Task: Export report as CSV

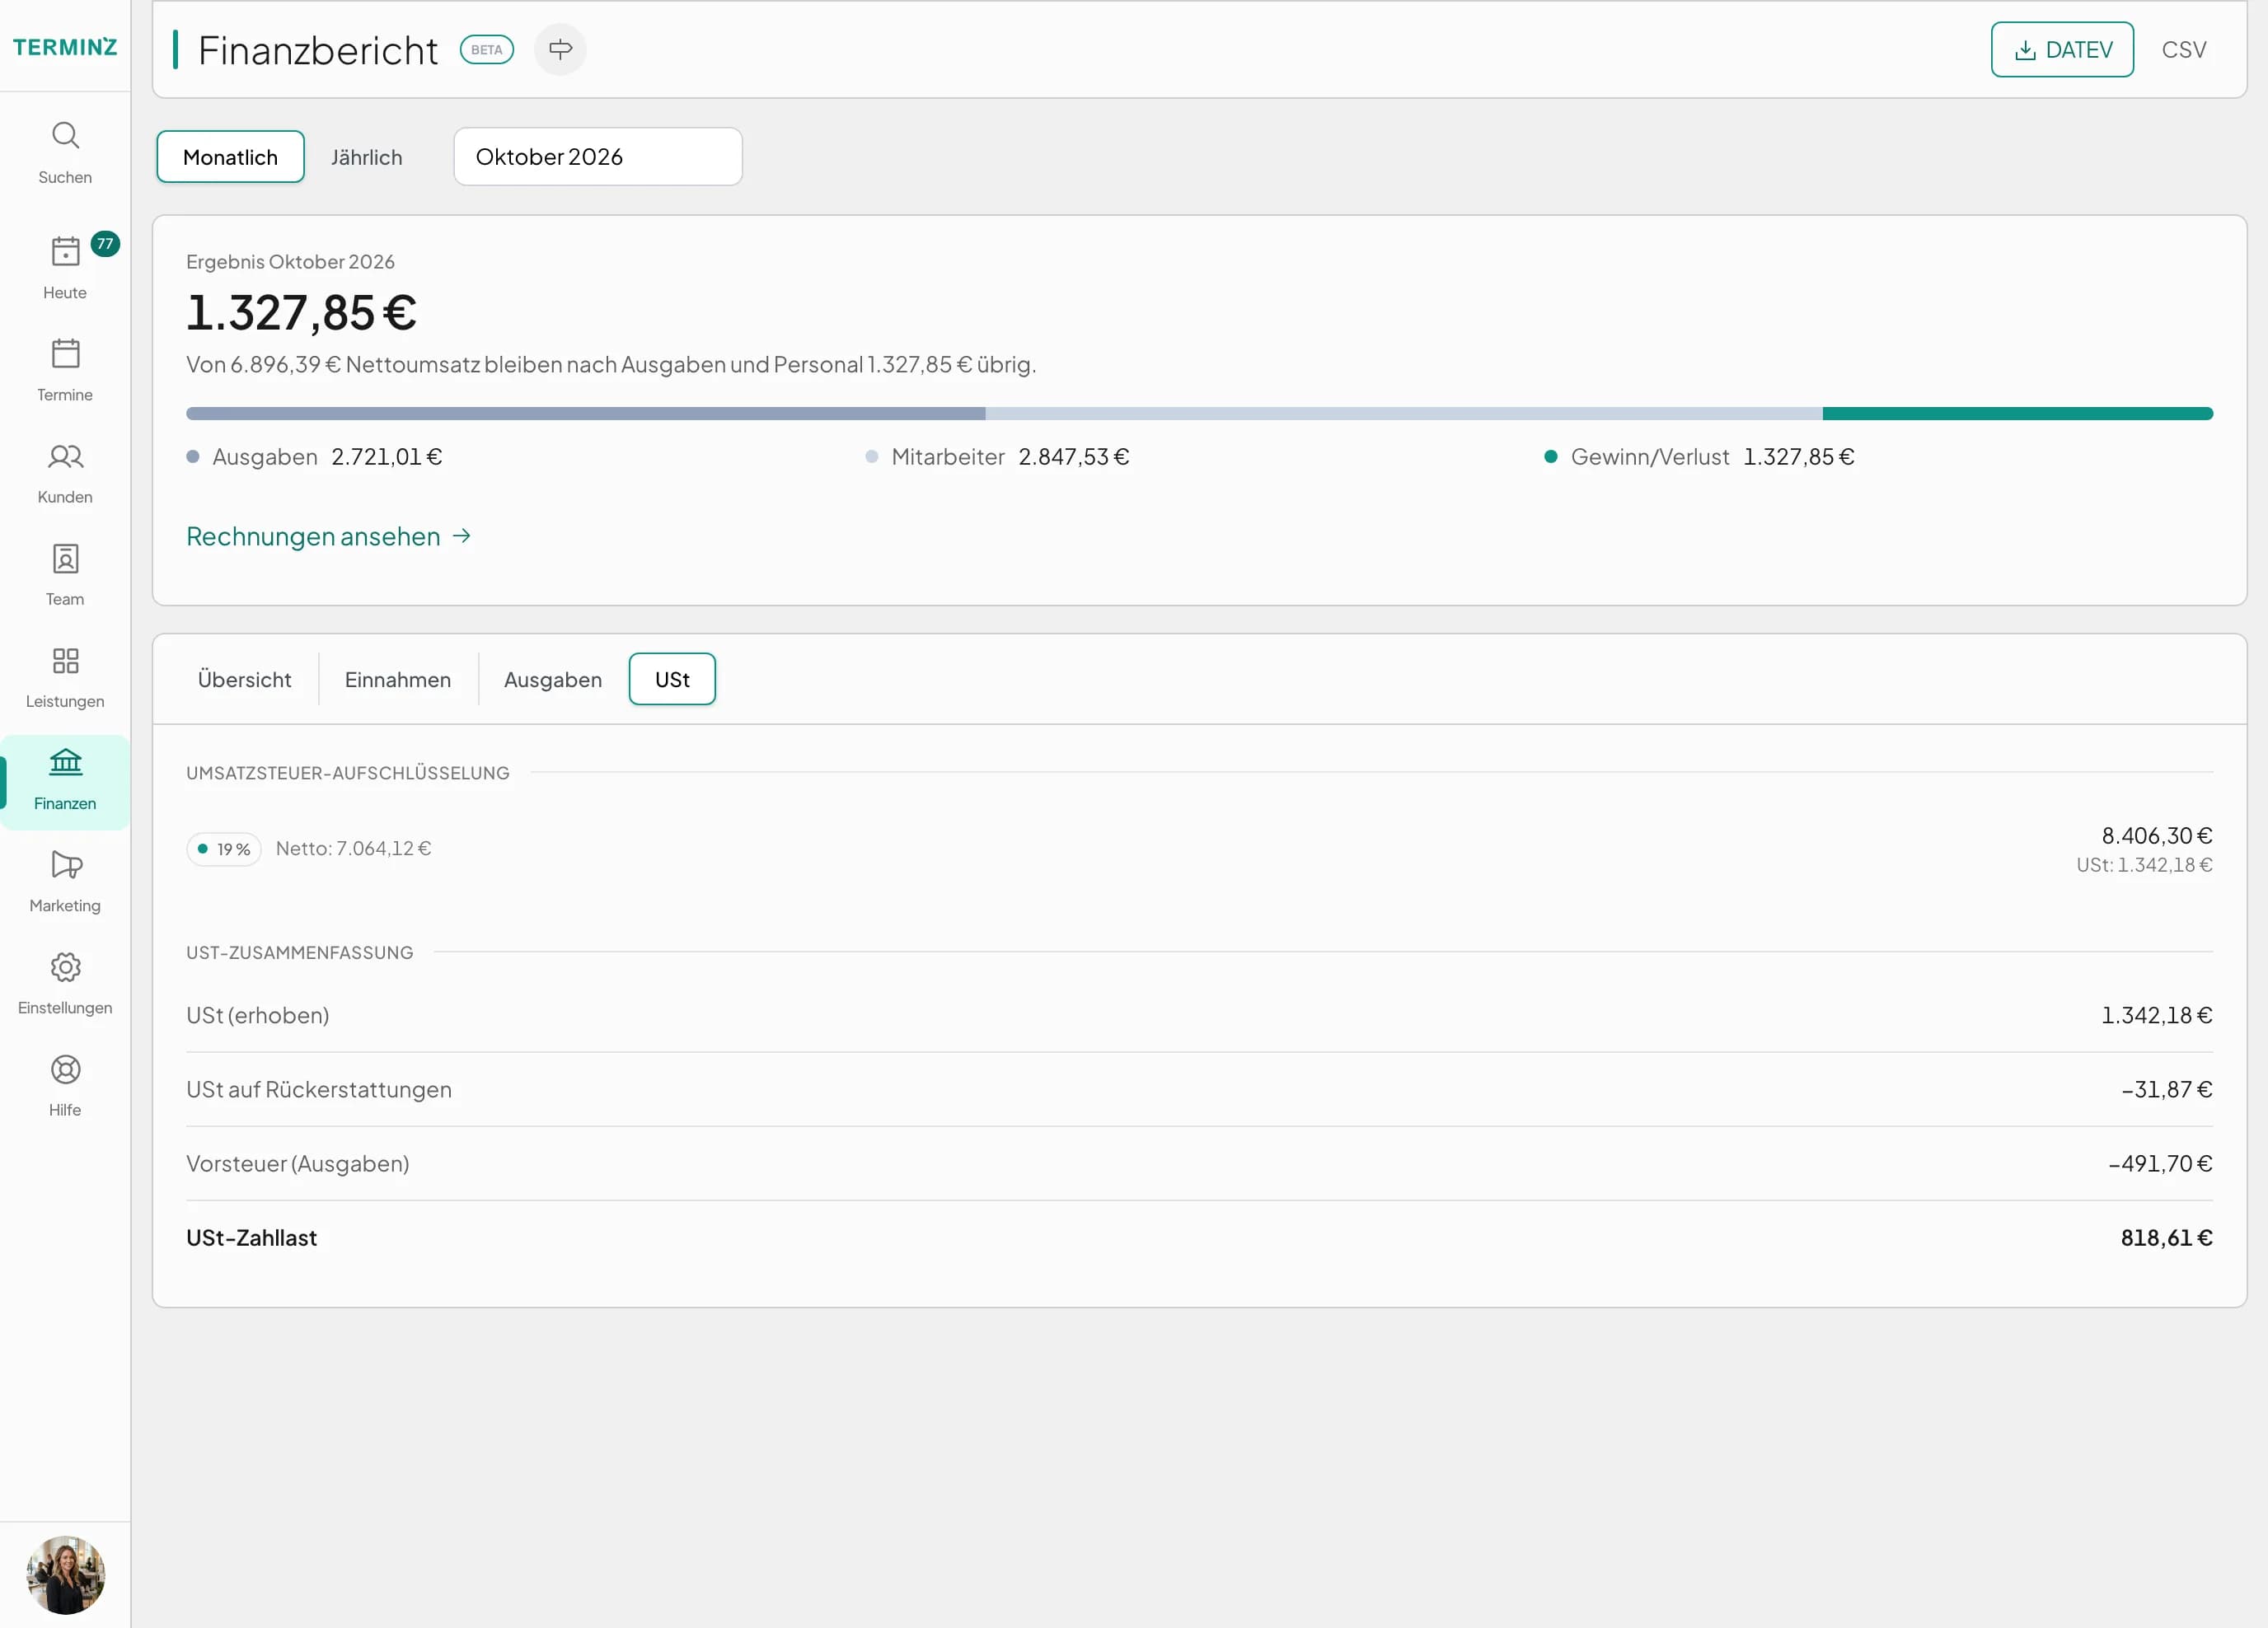Action: point(2183,49)
